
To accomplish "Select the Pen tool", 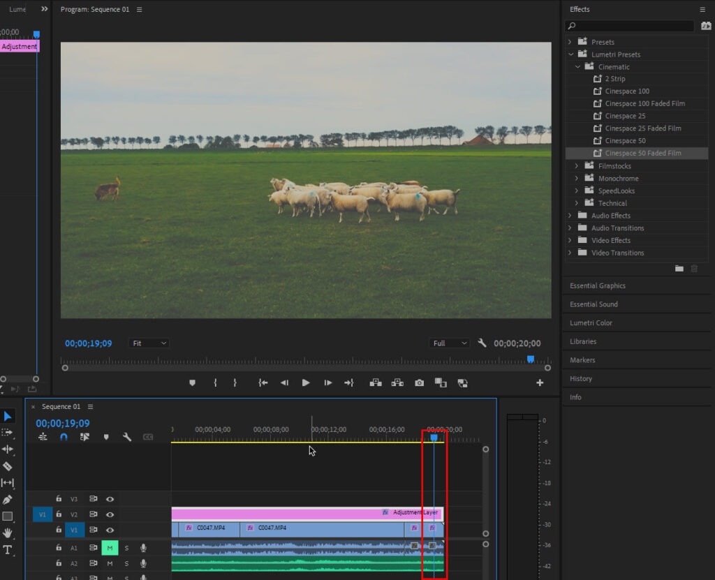I will [x=8, y=500].
